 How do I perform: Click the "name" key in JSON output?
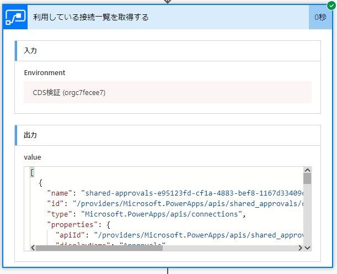pyautogui.click(x=60, y=193)
